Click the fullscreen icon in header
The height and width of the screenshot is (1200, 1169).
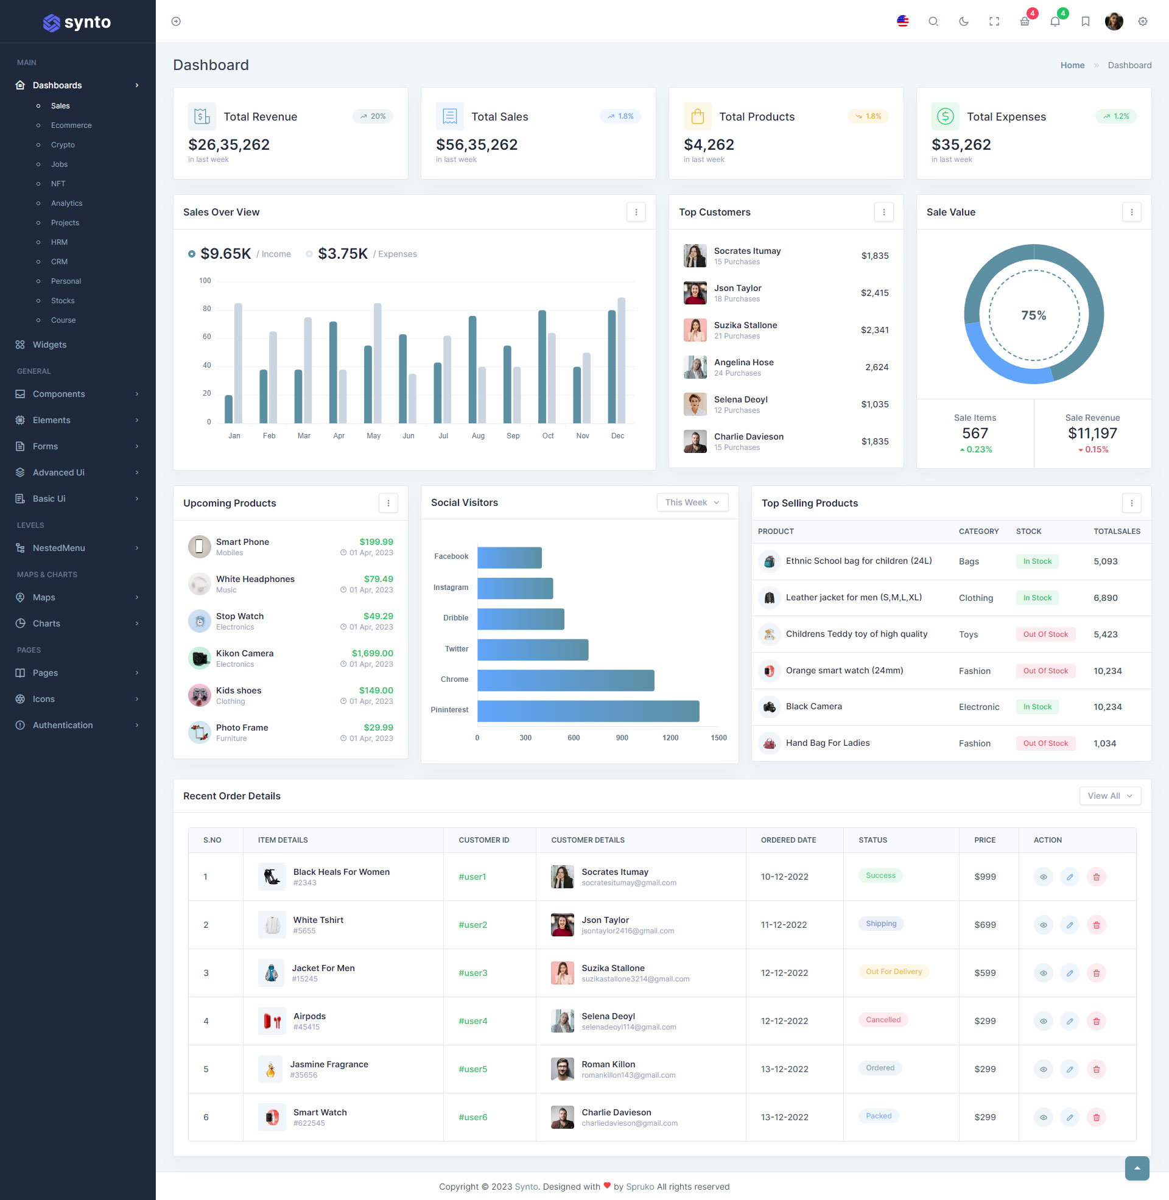[x=994, y=21]
